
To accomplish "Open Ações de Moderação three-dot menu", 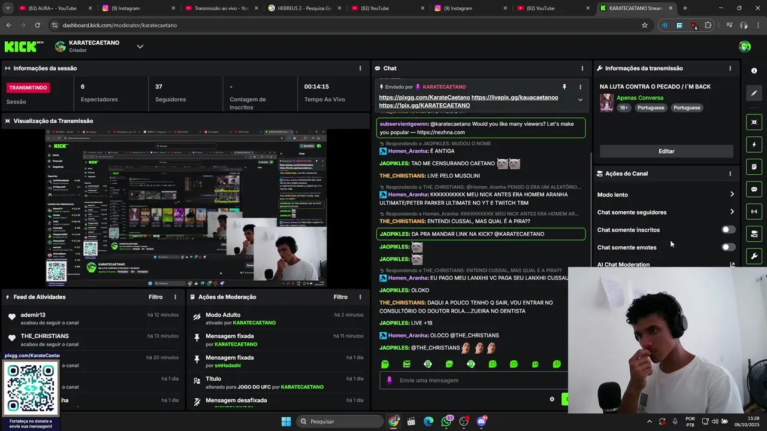I will click(x=360, y=297).
